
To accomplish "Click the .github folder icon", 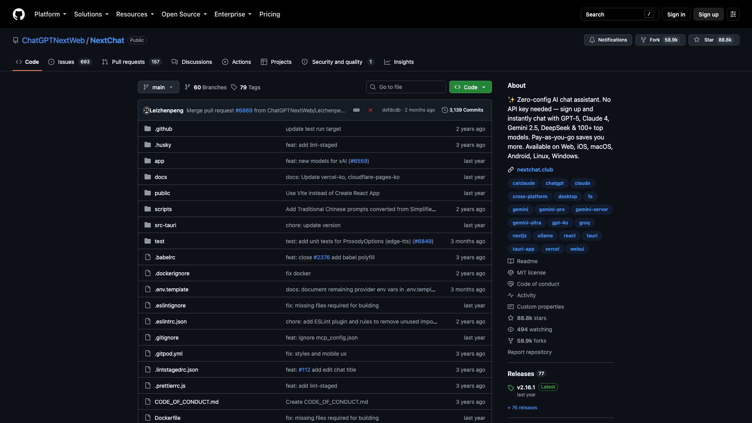I will pos(148,128).
